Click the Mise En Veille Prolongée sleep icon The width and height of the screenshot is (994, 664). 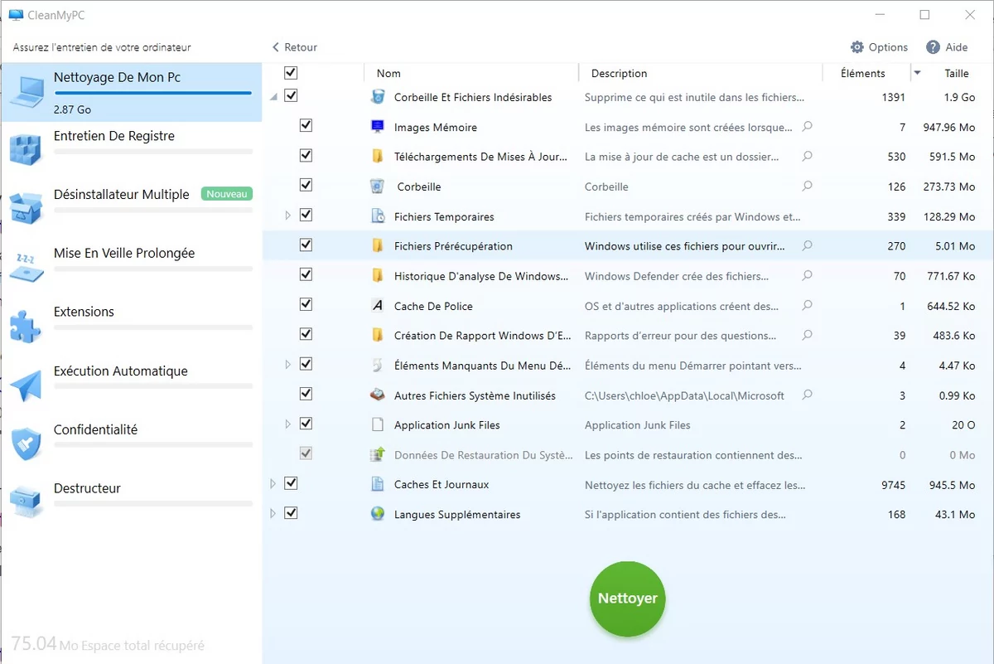coord(26,266)
